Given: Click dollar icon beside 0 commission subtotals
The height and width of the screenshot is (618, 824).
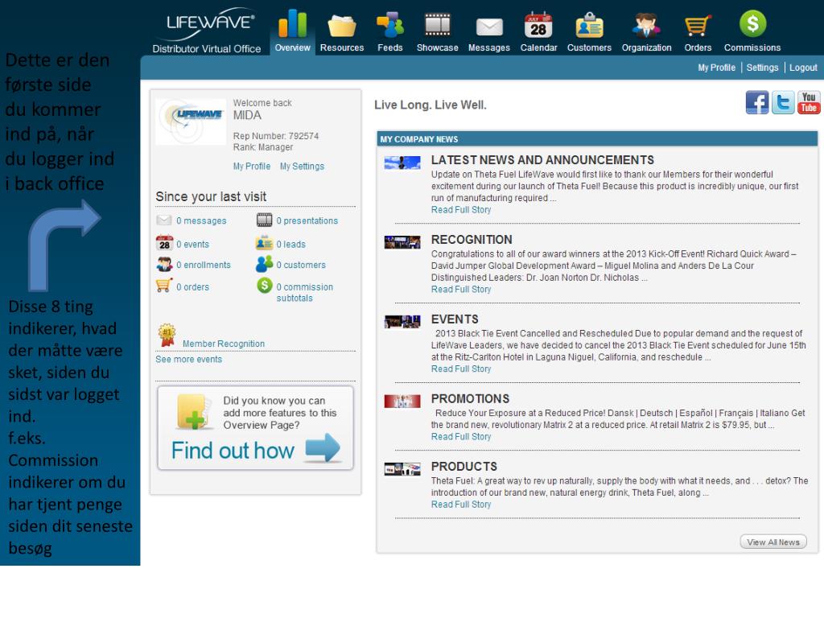Looking at the screenshot, I should [x=264, y=286].
